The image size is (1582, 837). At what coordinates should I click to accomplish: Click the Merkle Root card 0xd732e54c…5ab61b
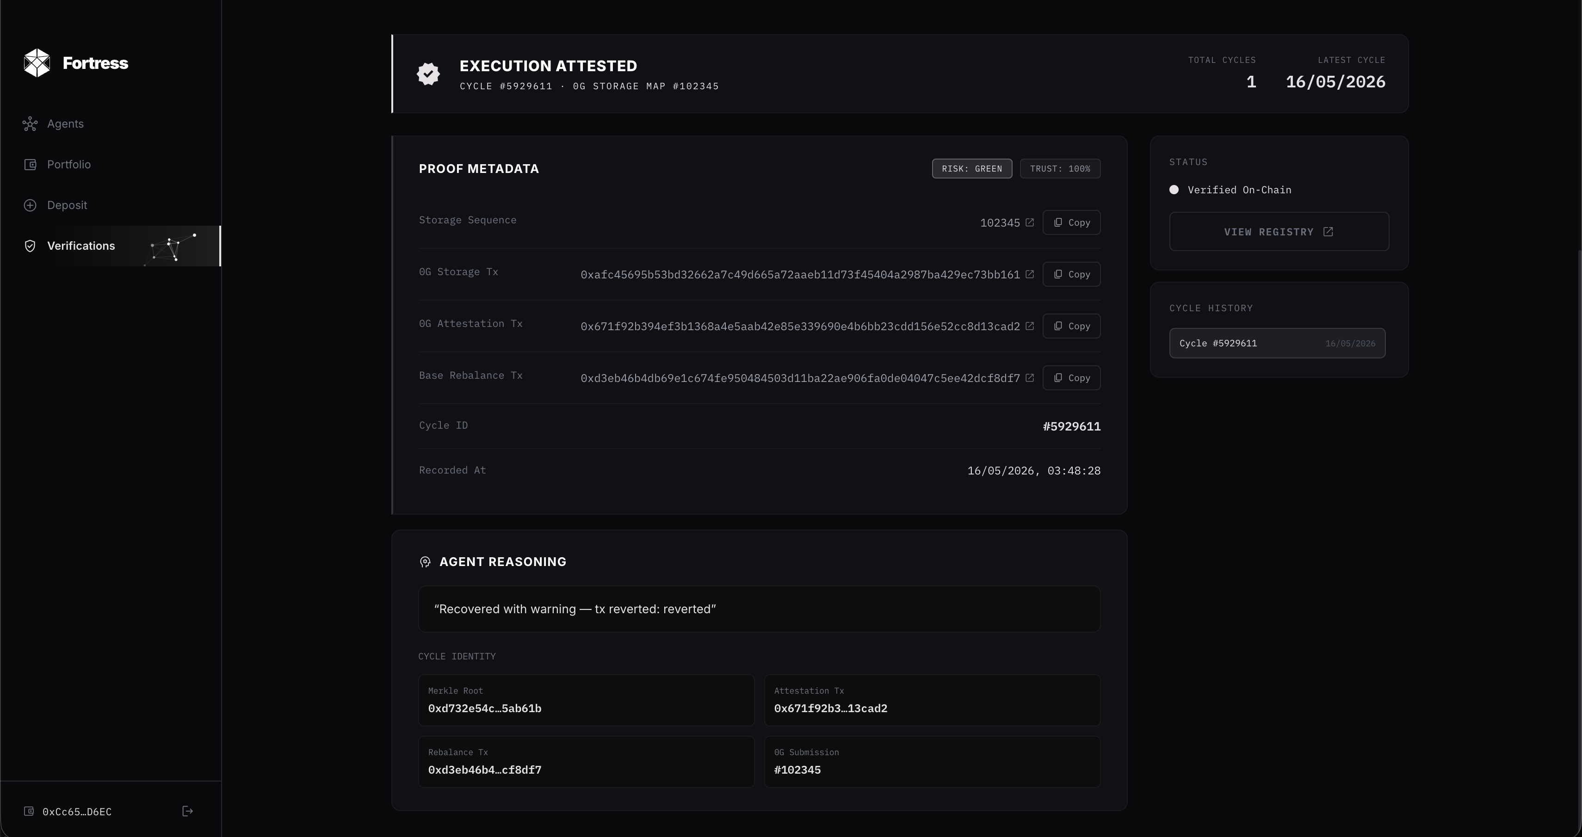[x=587, y=700]
